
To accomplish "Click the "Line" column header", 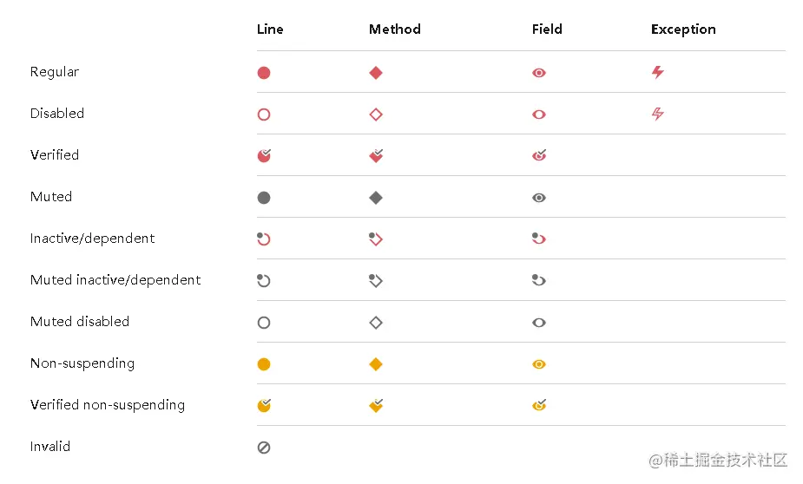I will [270, 29].
